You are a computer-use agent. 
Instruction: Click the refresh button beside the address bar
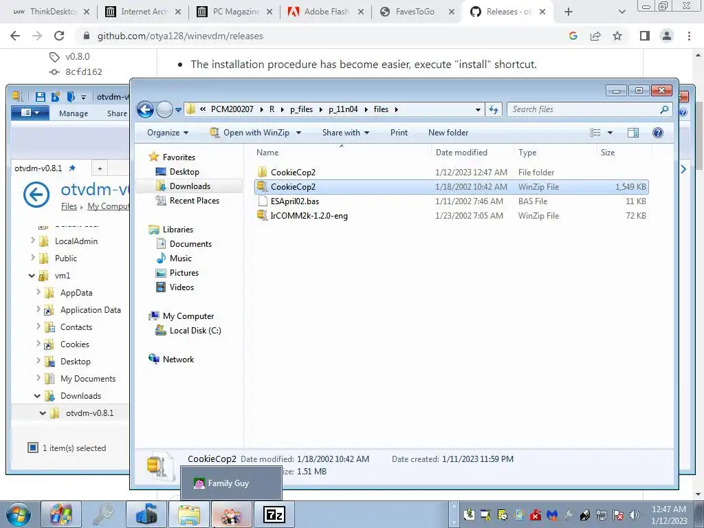494,109
